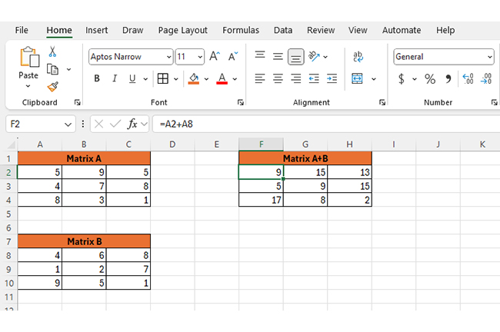The height and width of the screenshot is (332, 500).
Task: Click the Matrix A+B header cell
Action: coord(305,158)
